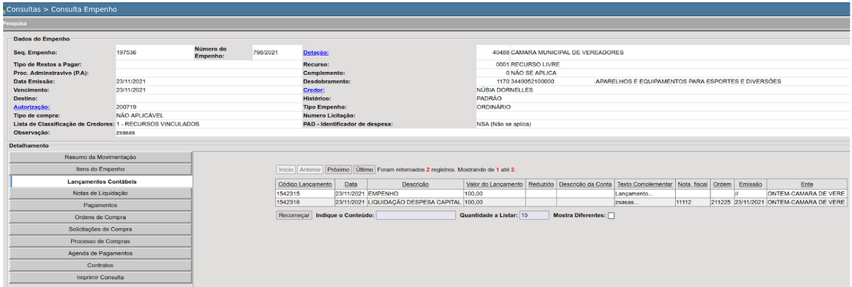
Task: Switch to Notas de Liquidação tab
Action: tap(100, 193)
